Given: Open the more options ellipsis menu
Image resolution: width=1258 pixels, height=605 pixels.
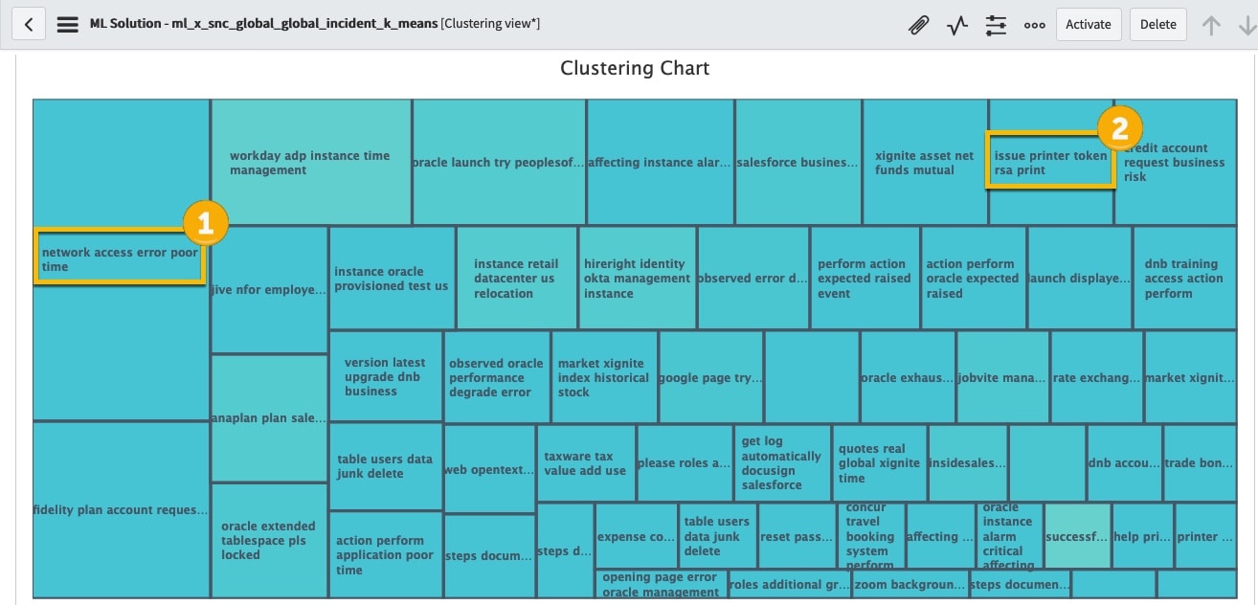Looking at the screenshot, I should 1035,25.
